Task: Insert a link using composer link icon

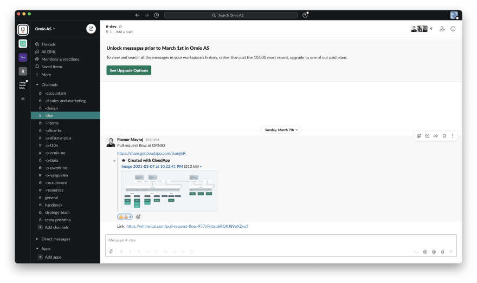Action: pos(157,252)
